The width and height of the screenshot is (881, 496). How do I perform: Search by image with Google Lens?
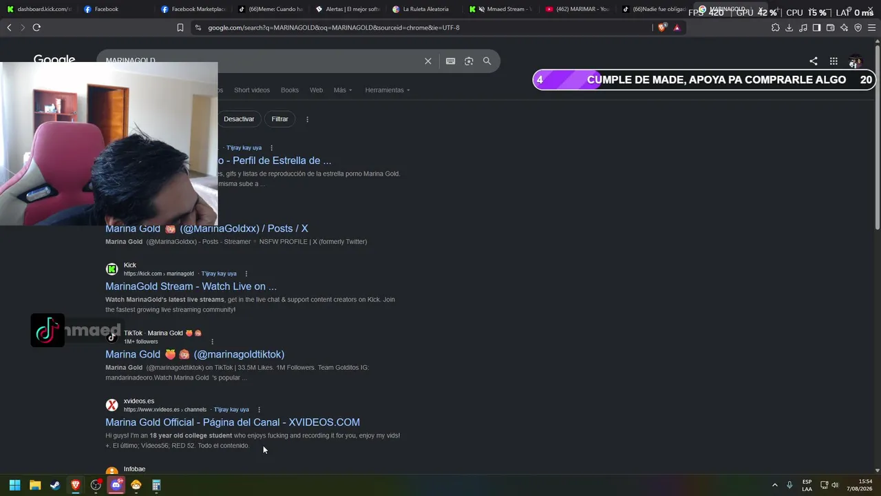tap(469, 61)
